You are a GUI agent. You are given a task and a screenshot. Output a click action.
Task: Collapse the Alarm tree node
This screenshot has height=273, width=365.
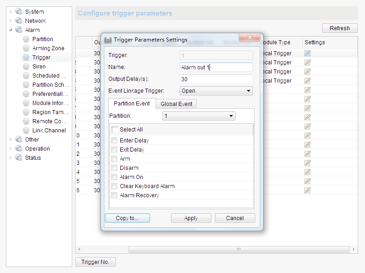click(x=11, y=30)
